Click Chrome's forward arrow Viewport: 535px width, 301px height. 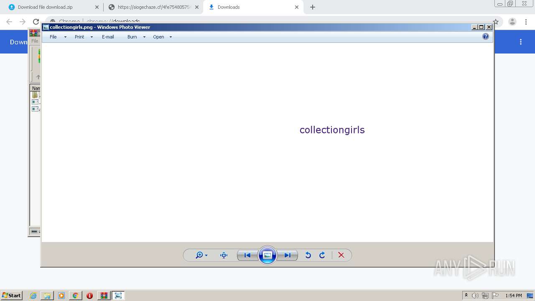tap(23, 22)
